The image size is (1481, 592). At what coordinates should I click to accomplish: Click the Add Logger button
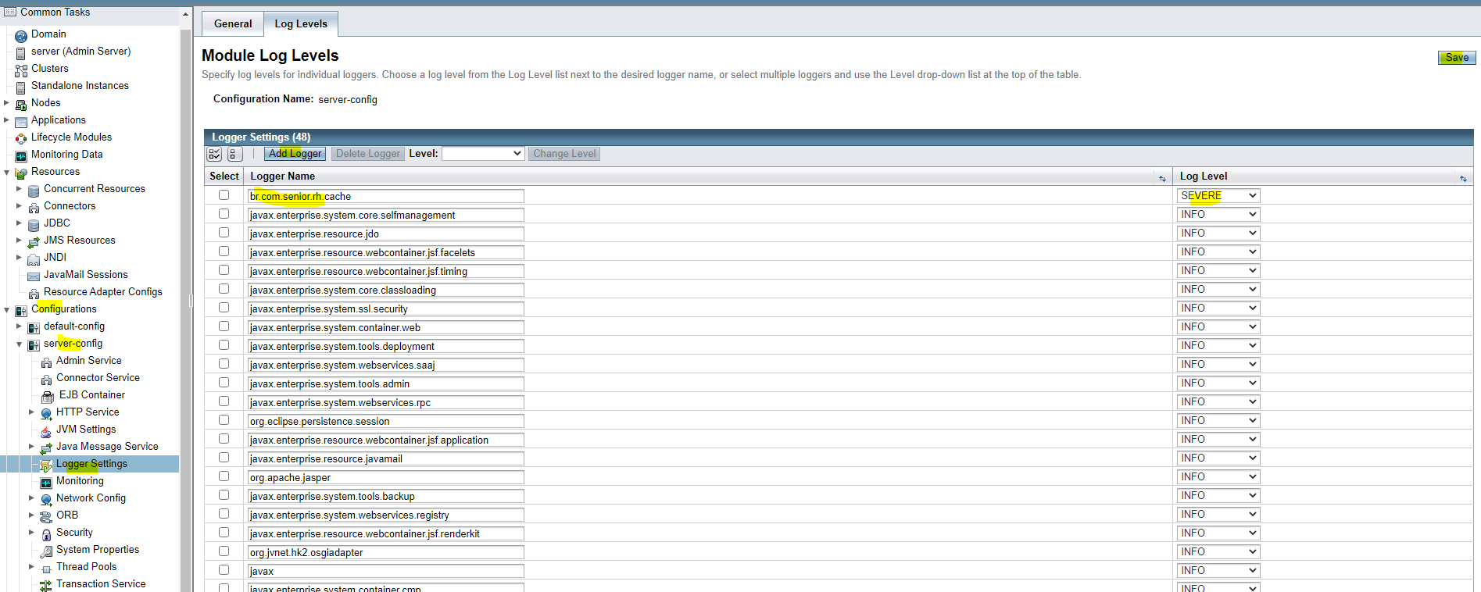[x=295, y=154]
